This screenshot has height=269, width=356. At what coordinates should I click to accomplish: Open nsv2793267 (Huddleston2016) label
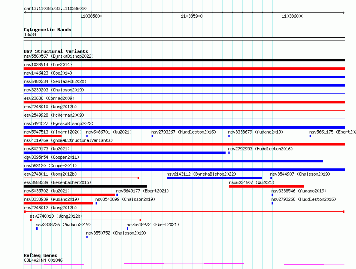point(184,132)
